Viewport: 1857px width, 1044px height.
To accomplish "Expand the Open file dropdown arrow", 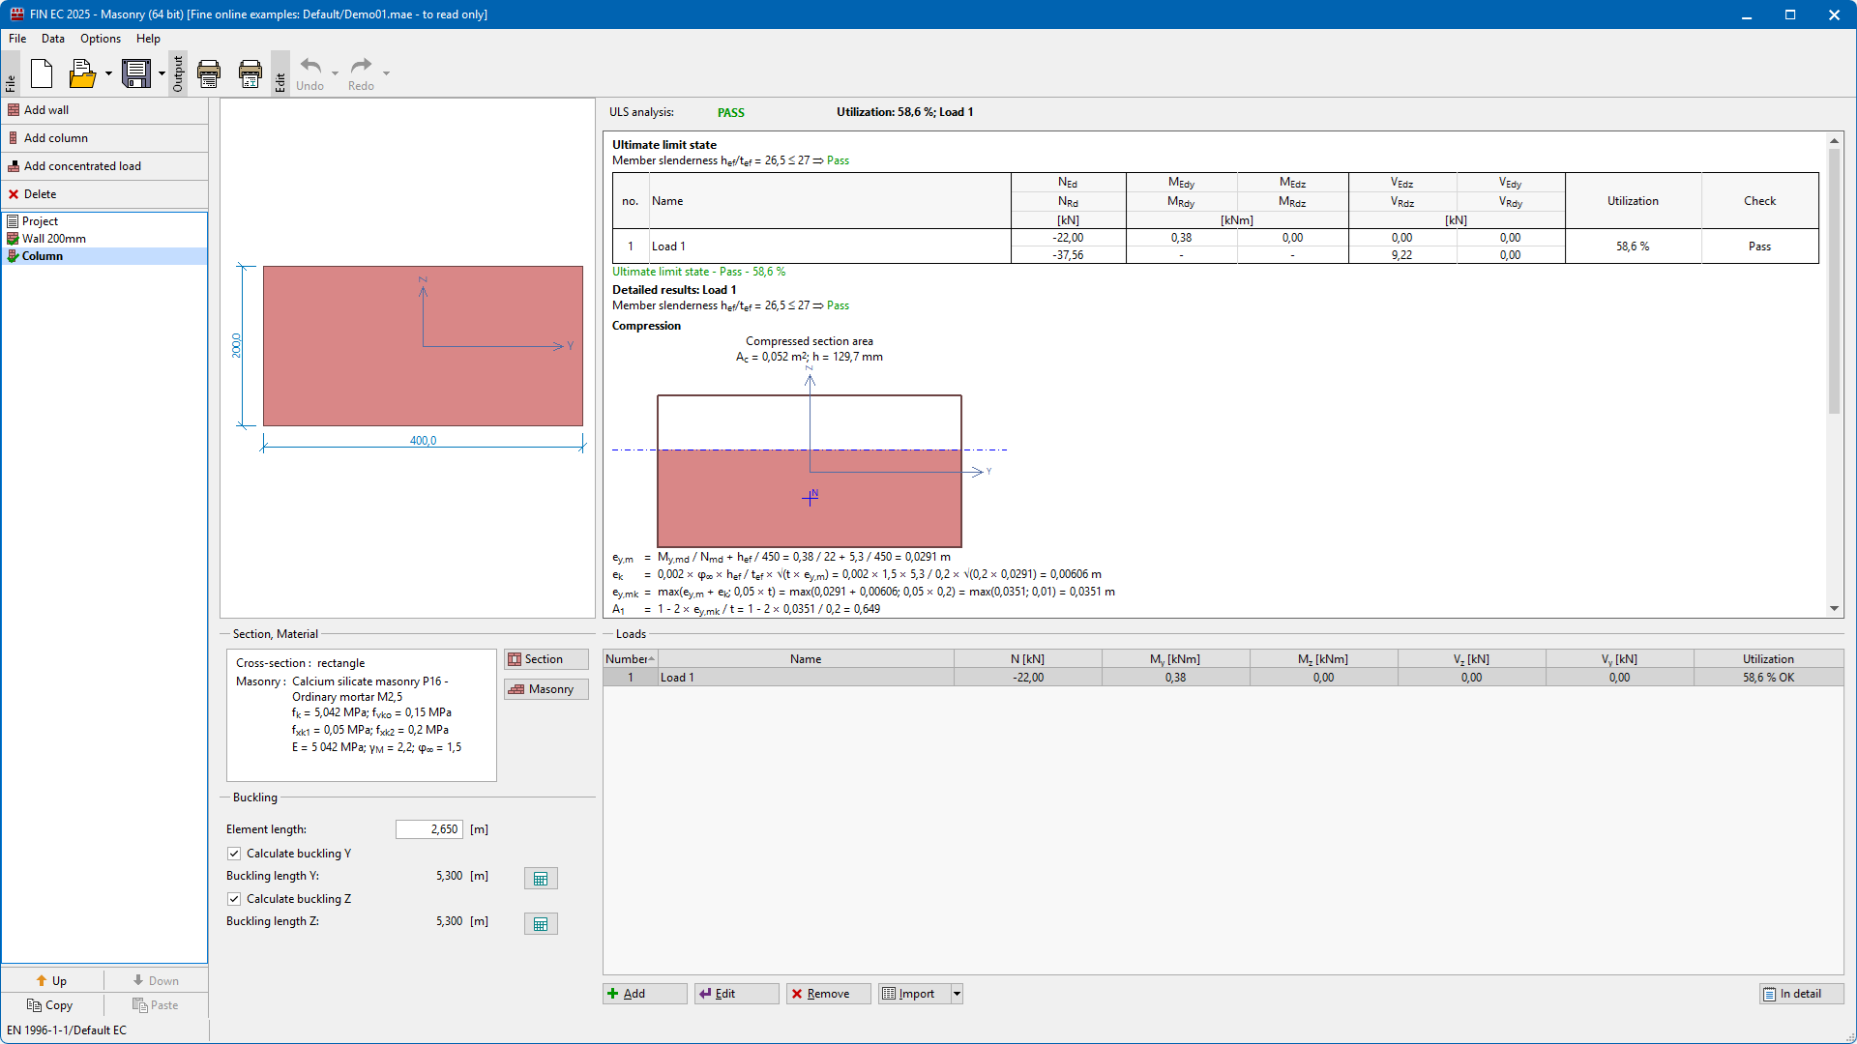I will [x=108, y=73].
